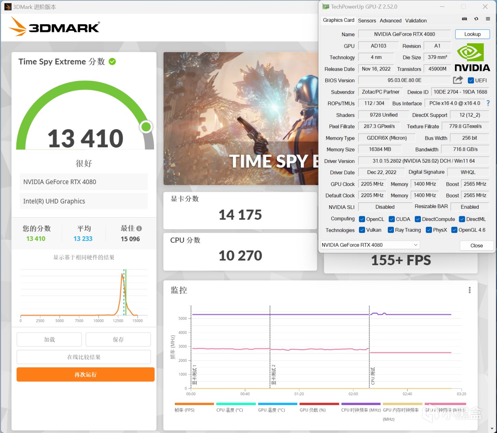Open the GPU-Z hamburger menu
497x433 pixels.
coord(488,19)
